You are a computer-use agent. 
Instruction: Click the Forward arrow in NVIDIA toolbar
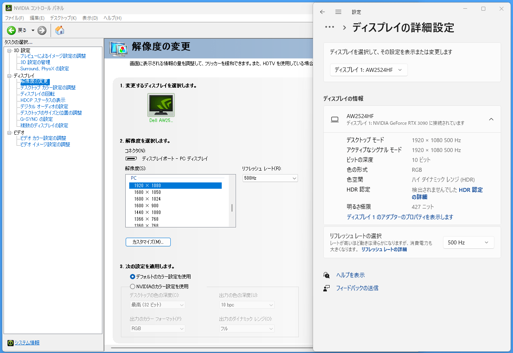click(42, 30)
